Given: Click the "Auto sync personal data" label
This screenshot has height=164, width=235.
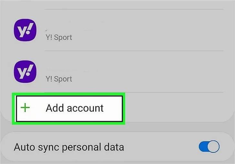Looking at the screenshot, I should coord(69,147).
